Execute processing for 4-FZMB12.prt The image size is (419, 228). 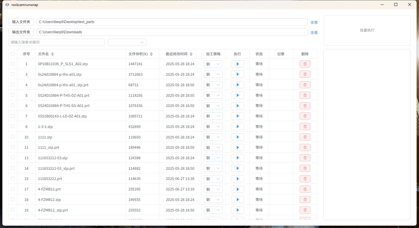(x=237, y=189)
